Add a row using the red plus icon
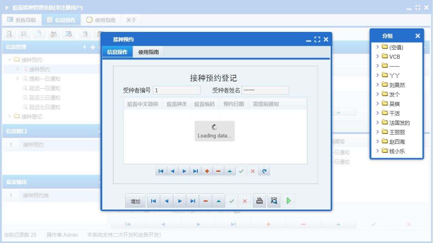 207,171
